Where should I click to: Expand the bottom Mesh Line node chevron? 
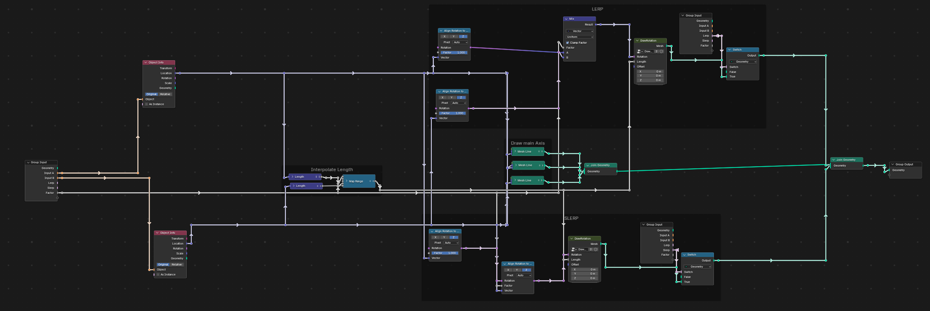515,180
